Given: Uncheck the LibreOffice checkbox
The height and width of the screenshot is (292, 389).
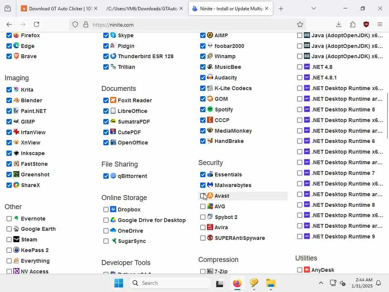Looking at the screenshot, I should [x=106, y=111].
